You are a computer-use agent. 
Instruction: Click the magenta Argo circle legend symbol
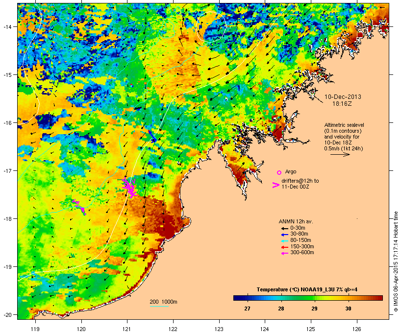pos(279,172)
